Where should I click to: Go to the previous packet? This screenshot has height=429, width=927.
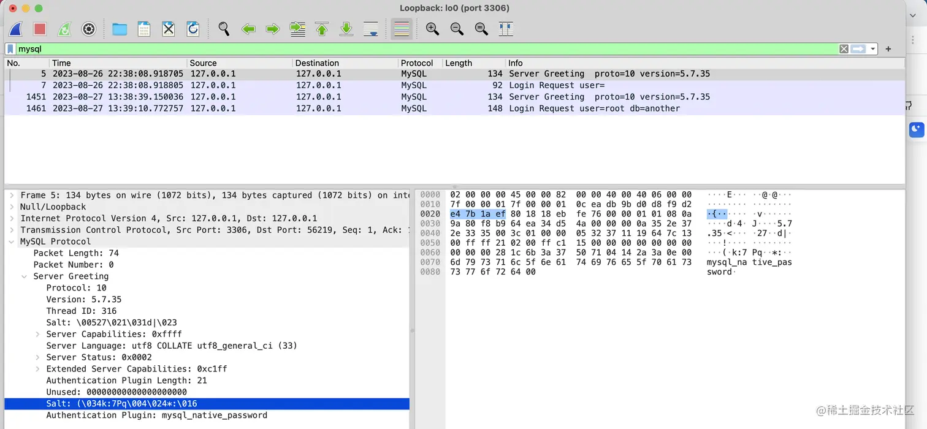click(x=248, y=29)
